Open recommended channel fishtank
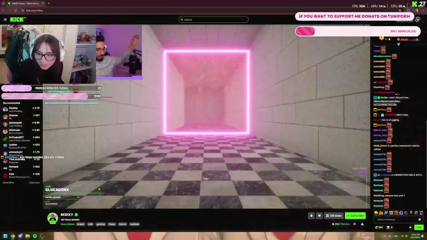 pos(21,168)
